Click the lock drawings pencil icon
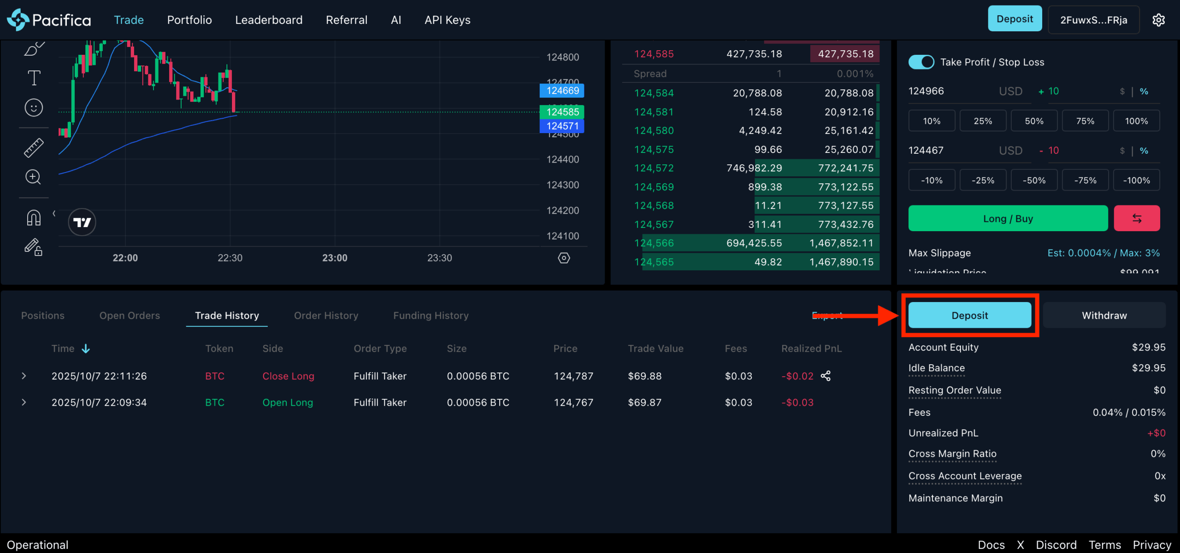Viewport: 1180px width, 553px height. pos(34,247)
